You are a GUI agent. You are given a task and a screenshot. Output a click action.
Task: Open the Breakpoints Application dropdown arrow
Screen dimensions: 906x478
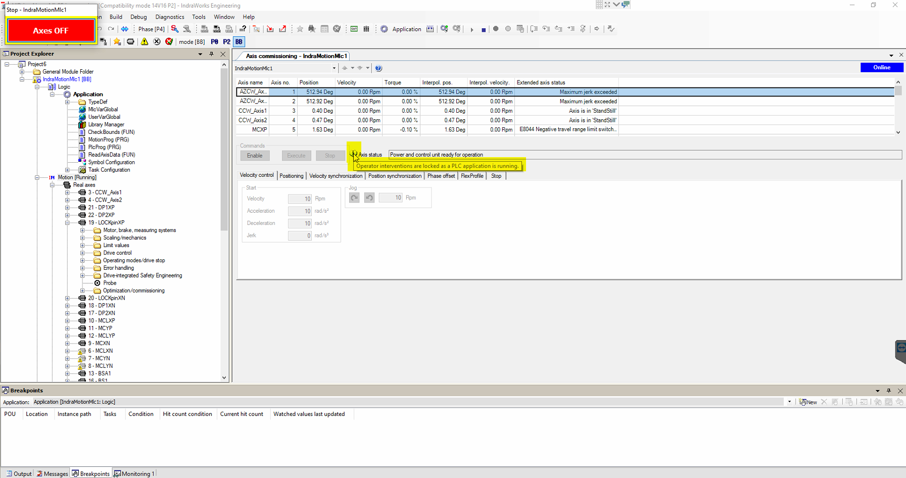click(x=789, y=402)
